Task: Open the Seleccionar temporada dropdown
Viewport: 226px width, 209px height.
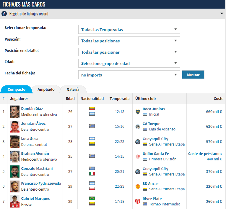Action: 129,29
